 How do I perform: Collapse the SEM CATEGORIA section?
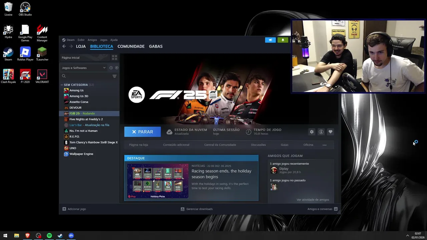[62, 85]
